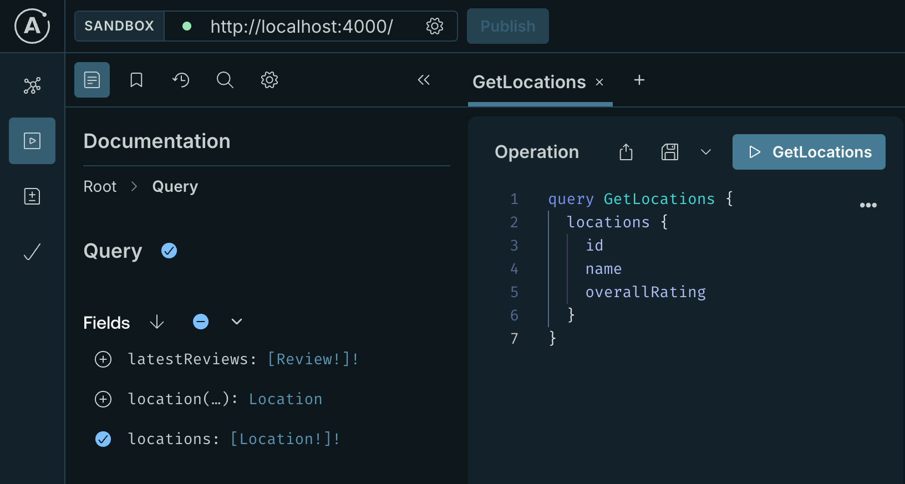Open the schema search icon
Screen dimensions: 905x484
pyautogui.click(x=225, y=80)
